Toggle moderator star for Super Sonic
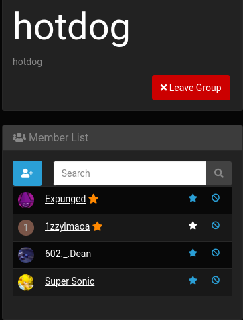The height and width of the screenshot is (320, 243). click(193, 281)
